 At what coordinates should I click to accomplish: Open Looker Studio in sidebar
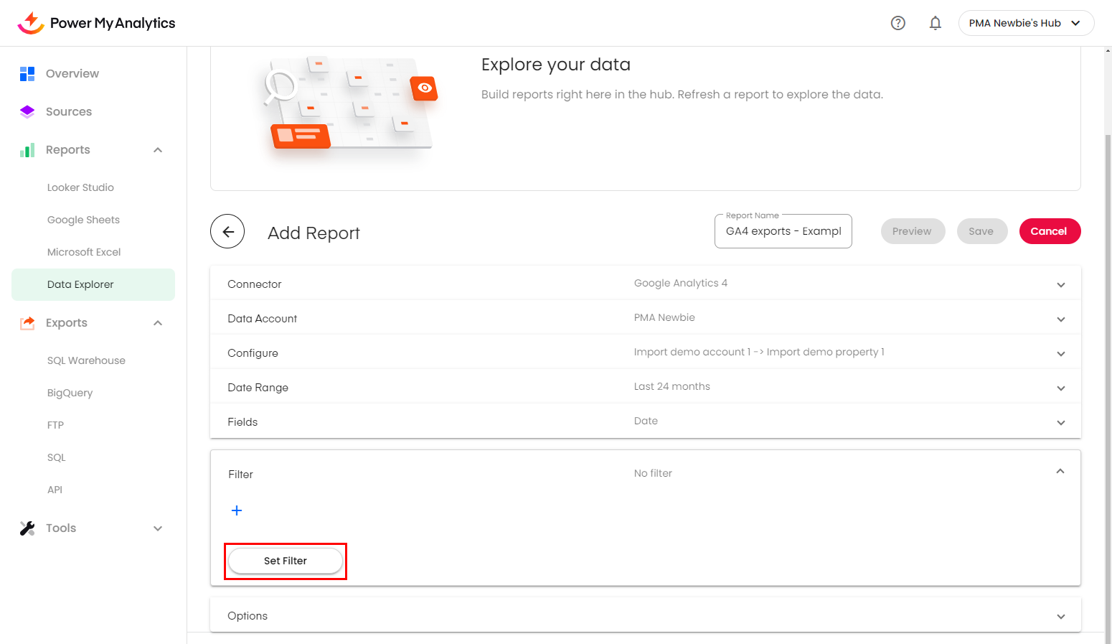pos(80,187)
